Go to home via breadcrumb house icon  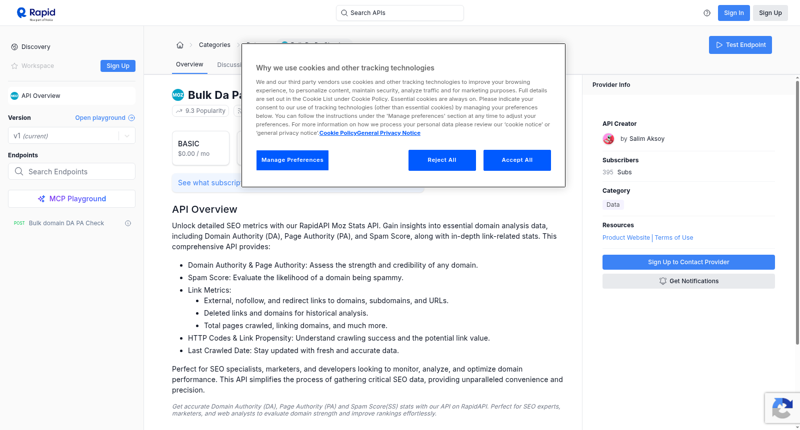pos(180,45)
